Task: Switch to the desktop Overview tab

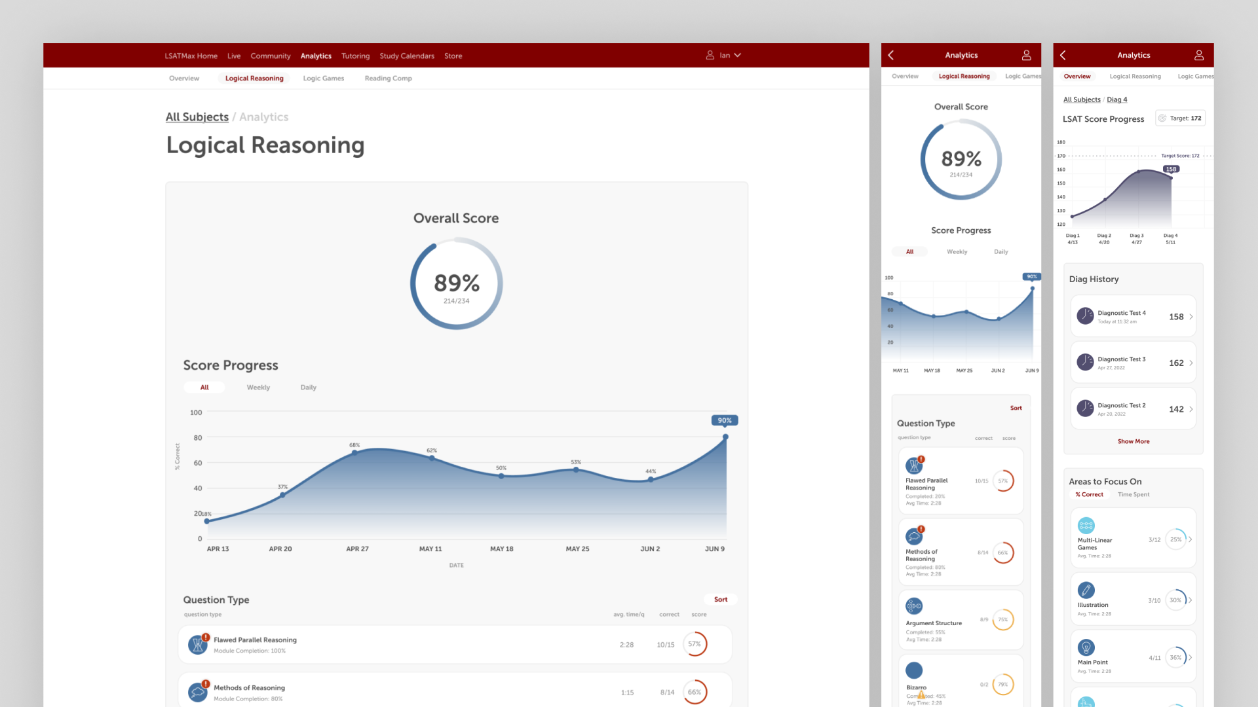Action: click(184, 79)
